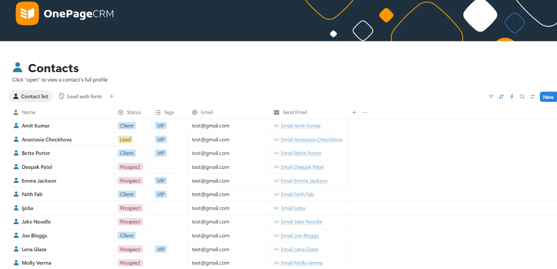Click the sort arrows icon

(x=501, y=97)
